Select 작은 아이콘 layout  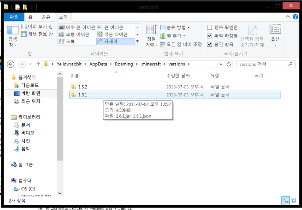pyautogui.click(x=112, y=34)
